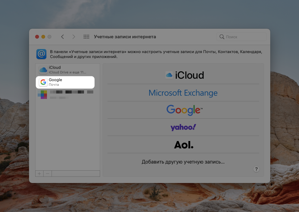
Task: Show all preferences grid icon
Action: coord(86,37)
